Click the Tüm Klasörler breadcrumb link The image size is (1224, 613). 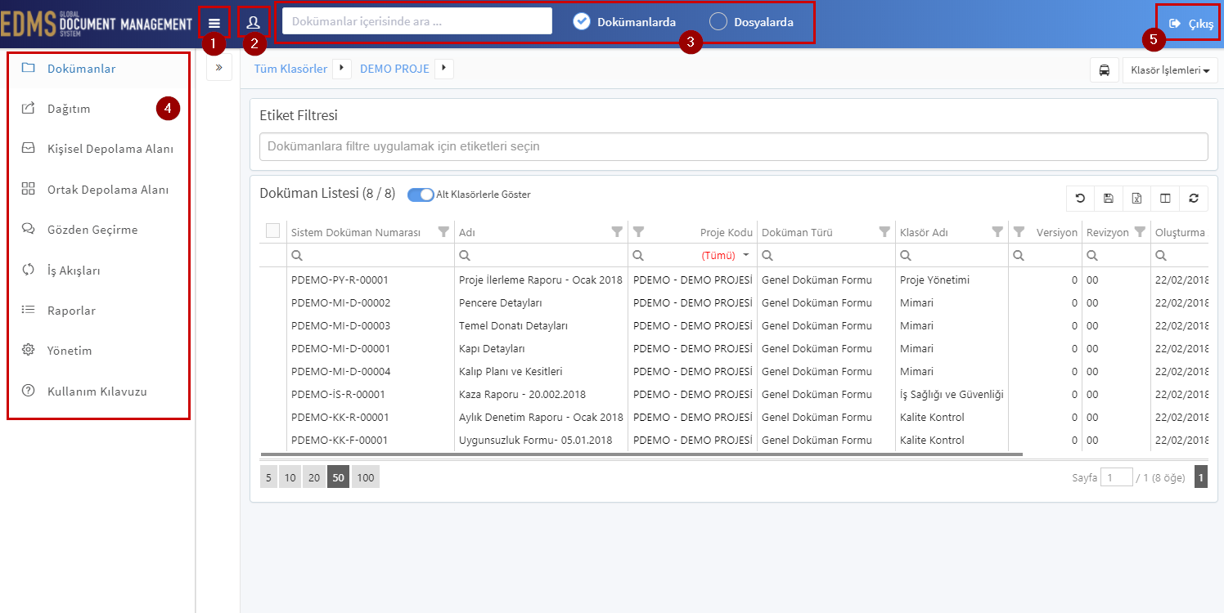coord(290,69)
